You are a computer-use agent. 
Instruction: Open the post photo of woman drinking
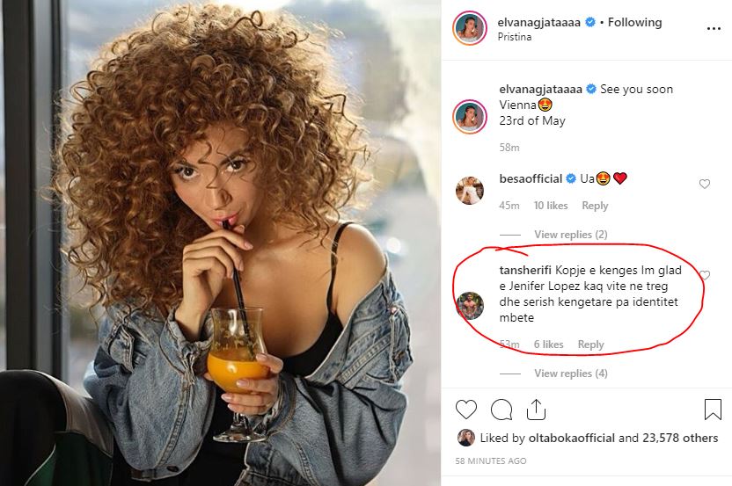tap(220, 243)
